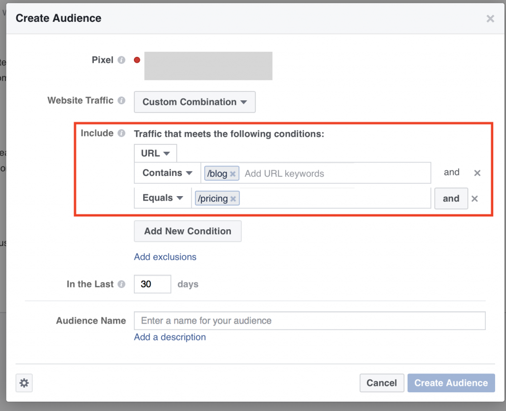This screenshot has height=411, width=506.
Task: Click the info icon beside In the Last
Action: tap(122, 284)
